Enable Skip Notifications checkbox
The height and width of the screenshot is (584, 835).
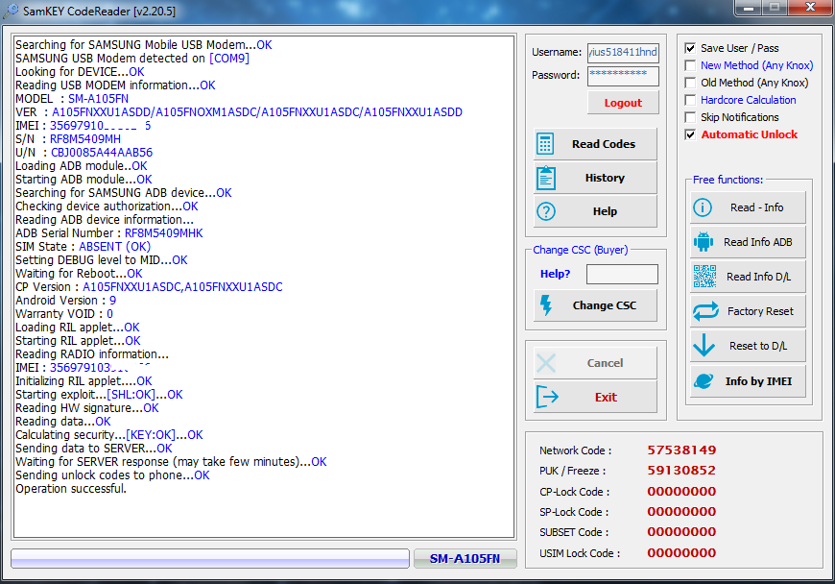[690, 117]
